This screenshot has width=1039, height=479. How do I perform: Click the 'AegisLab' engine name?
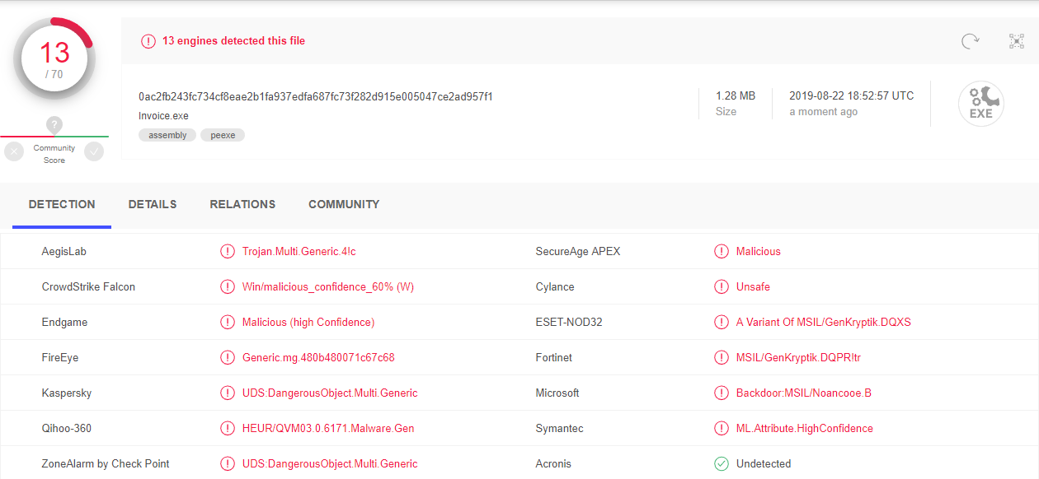(63, 252)
